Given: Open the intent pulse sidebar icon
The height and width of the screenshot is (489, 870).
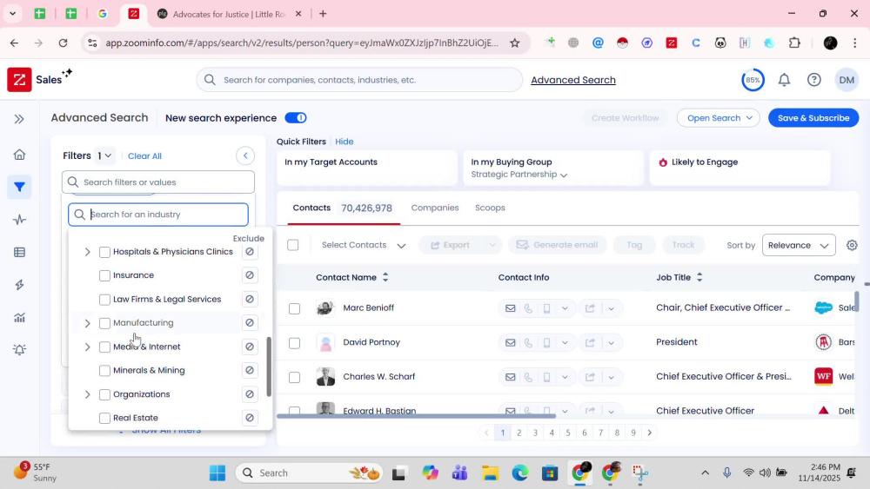Looking at the screenshot, I should point(19,220).
